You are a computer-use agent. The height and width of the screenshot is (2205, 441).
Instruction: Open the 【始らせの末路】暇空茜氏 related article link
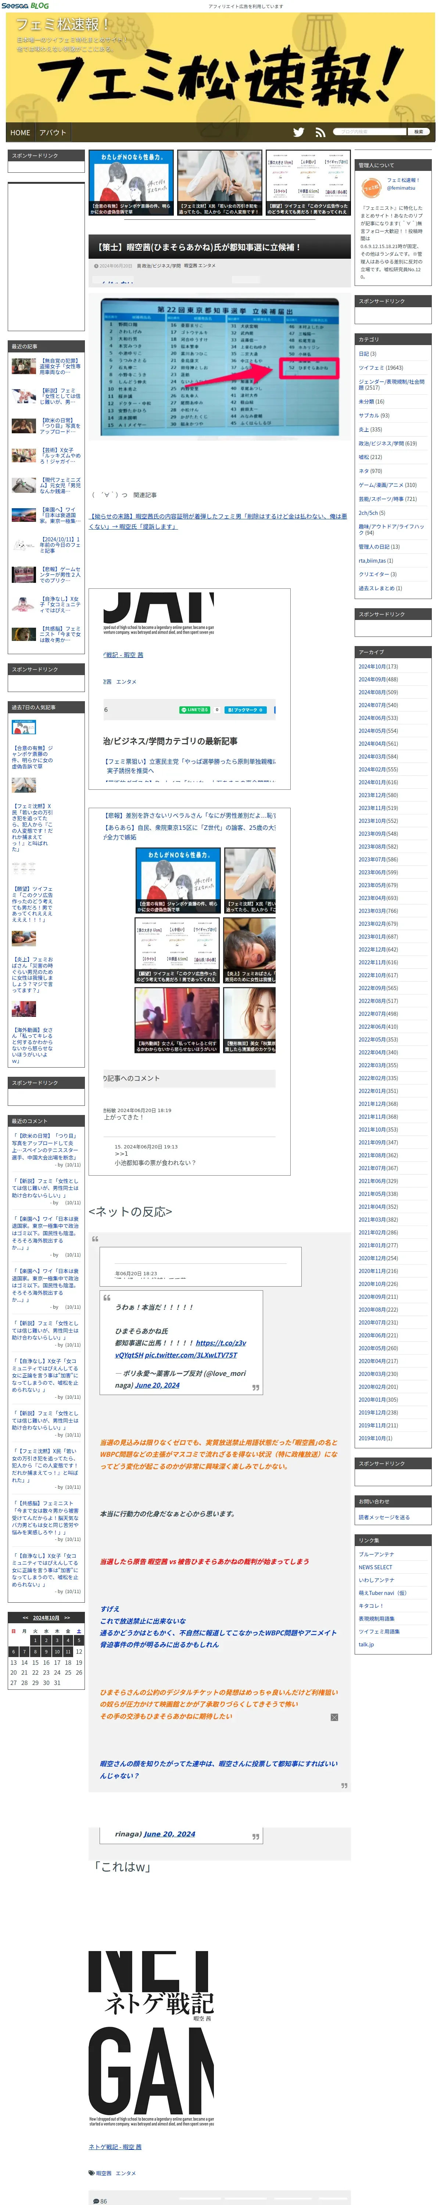218,521
